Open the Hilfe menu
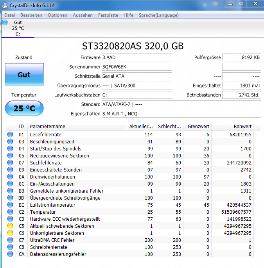 click(129, 15)
